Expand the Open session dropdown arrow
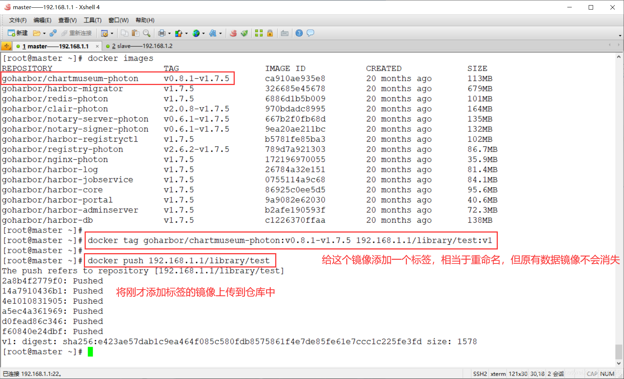This screenshot has height=379, width=624. (x=44, y=33)
